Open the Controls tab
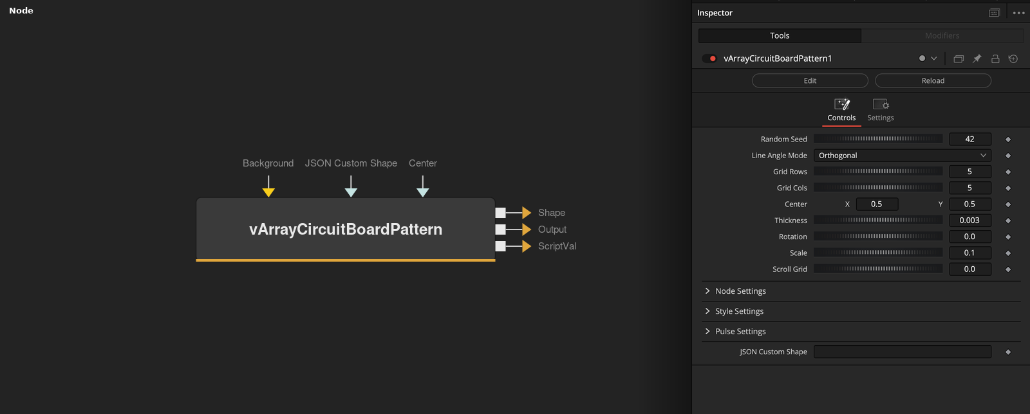Viewport: 1030px width, 414px height. pyautogui.click(x=841, y=111)
